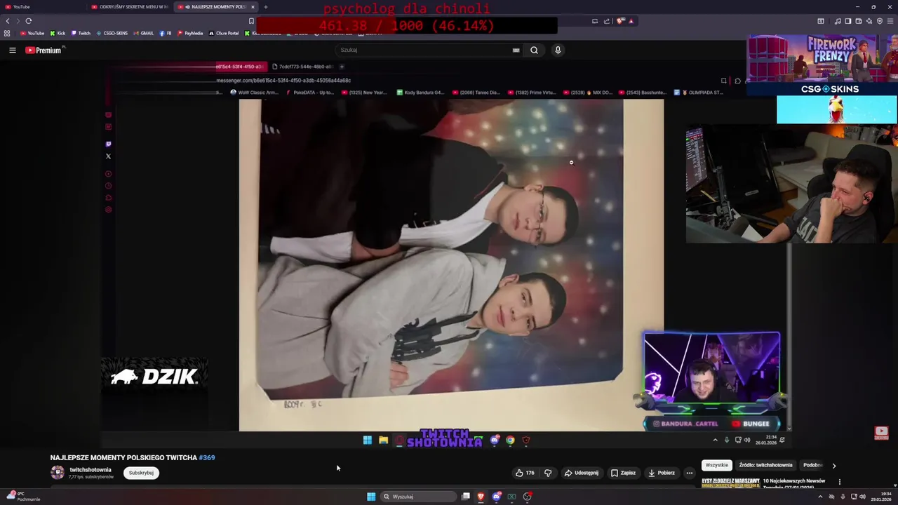898x505 pixels.
Task: Open clock and date in taskbar
Action: point(881,497)
